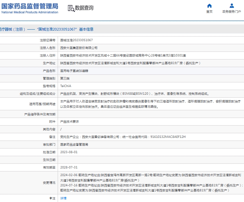Click the 产品储存条件及有效期 label
The height and width of the screenshot is (202, 244).
click(x=40, y=114)
